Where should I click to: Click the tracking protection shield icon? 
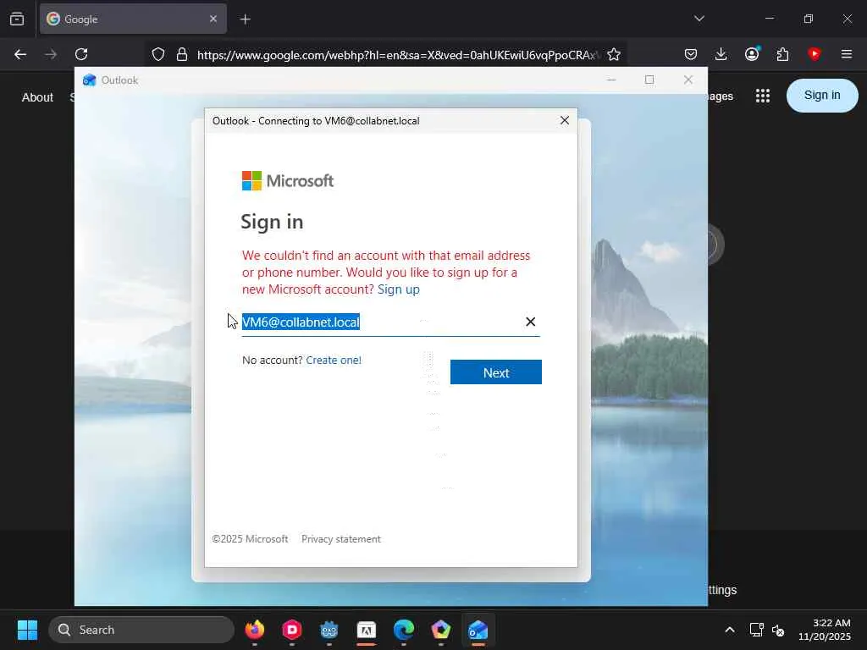[158, 54]
